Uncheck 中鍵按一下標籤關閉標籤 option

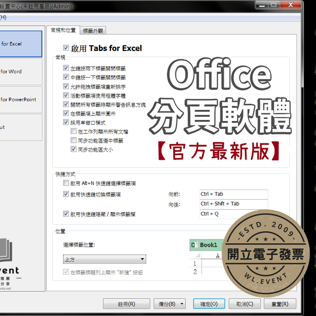click(x=66, y=77)
